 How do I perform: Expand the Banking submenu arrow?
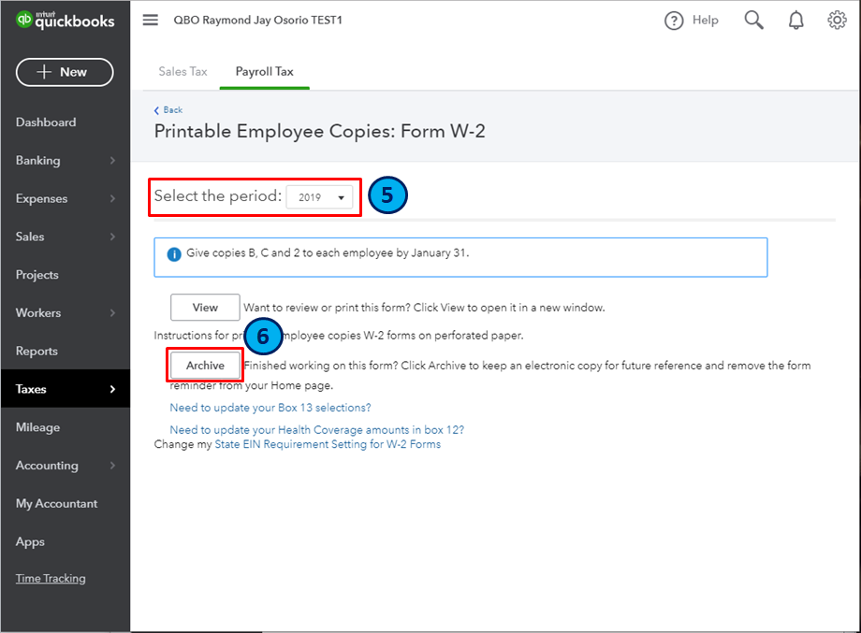[112, 161]
